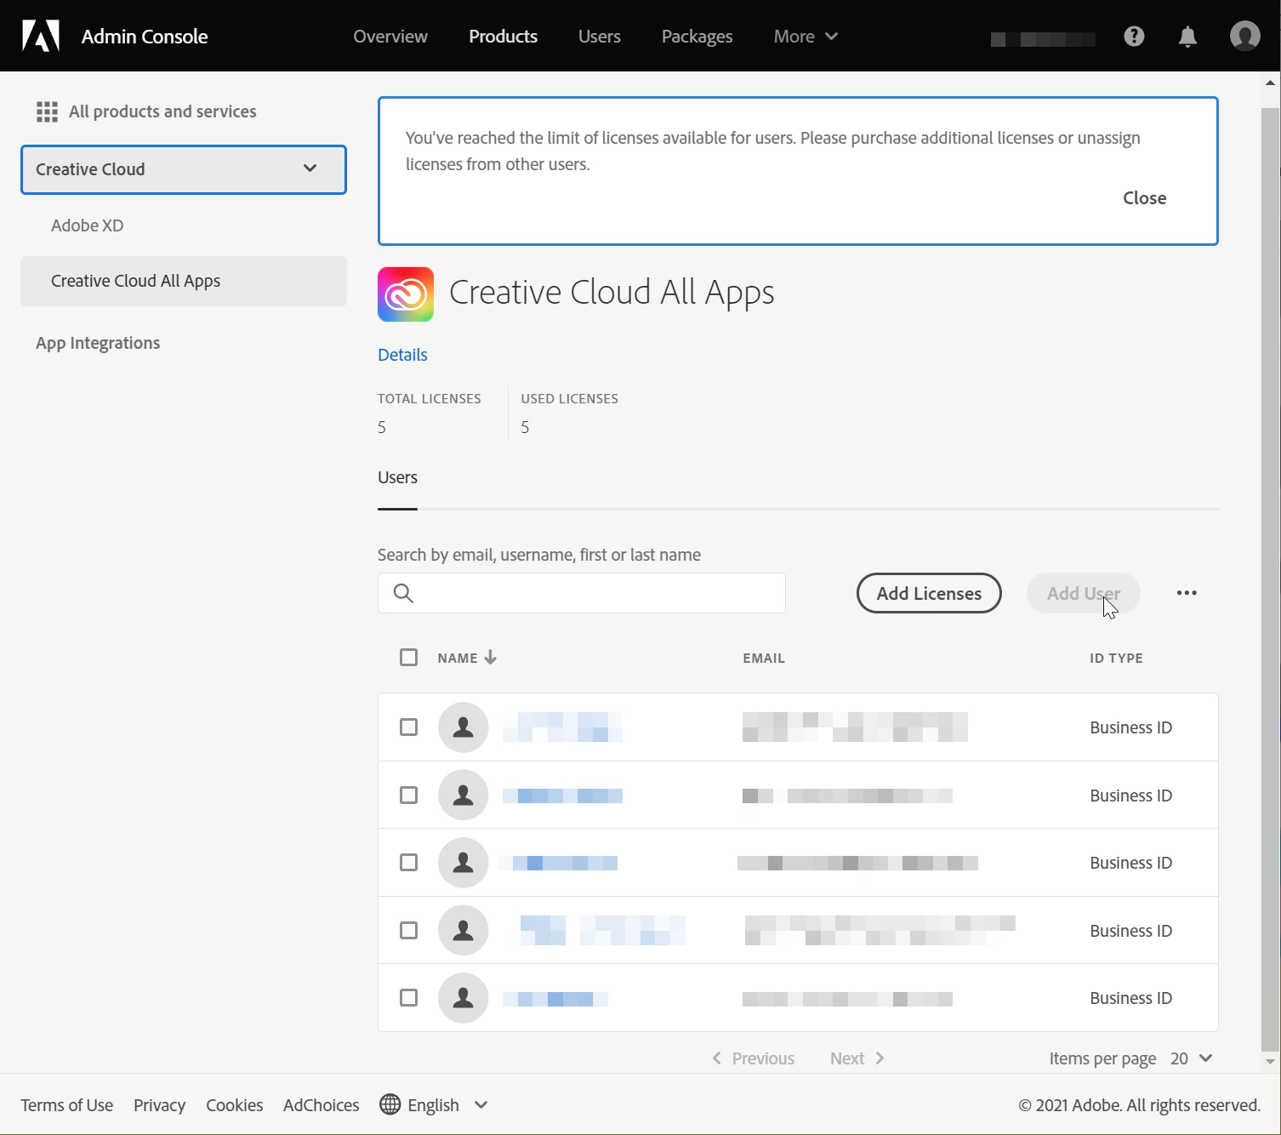Open the user profile avatar
The image size is (1281, 1135).
pyautogui.click(x=1245, y=36)
